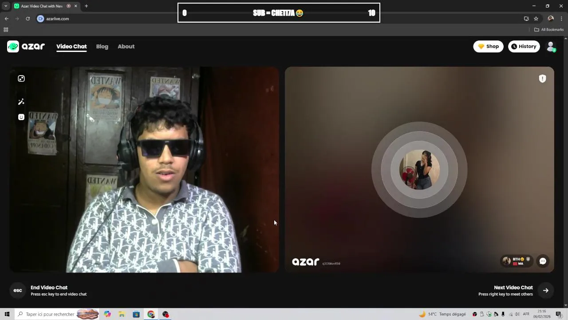This screenshot has height=320, width=568.
Task: Open the chat message bubble button
Action: 543,261
